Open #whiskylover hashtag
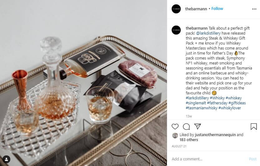The image size is (260, 166). click(230, 108)
